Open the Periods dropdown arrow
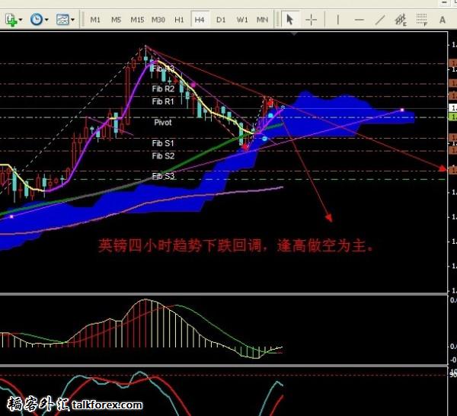This screenshot has width=457, height=416. click(46, 20)
